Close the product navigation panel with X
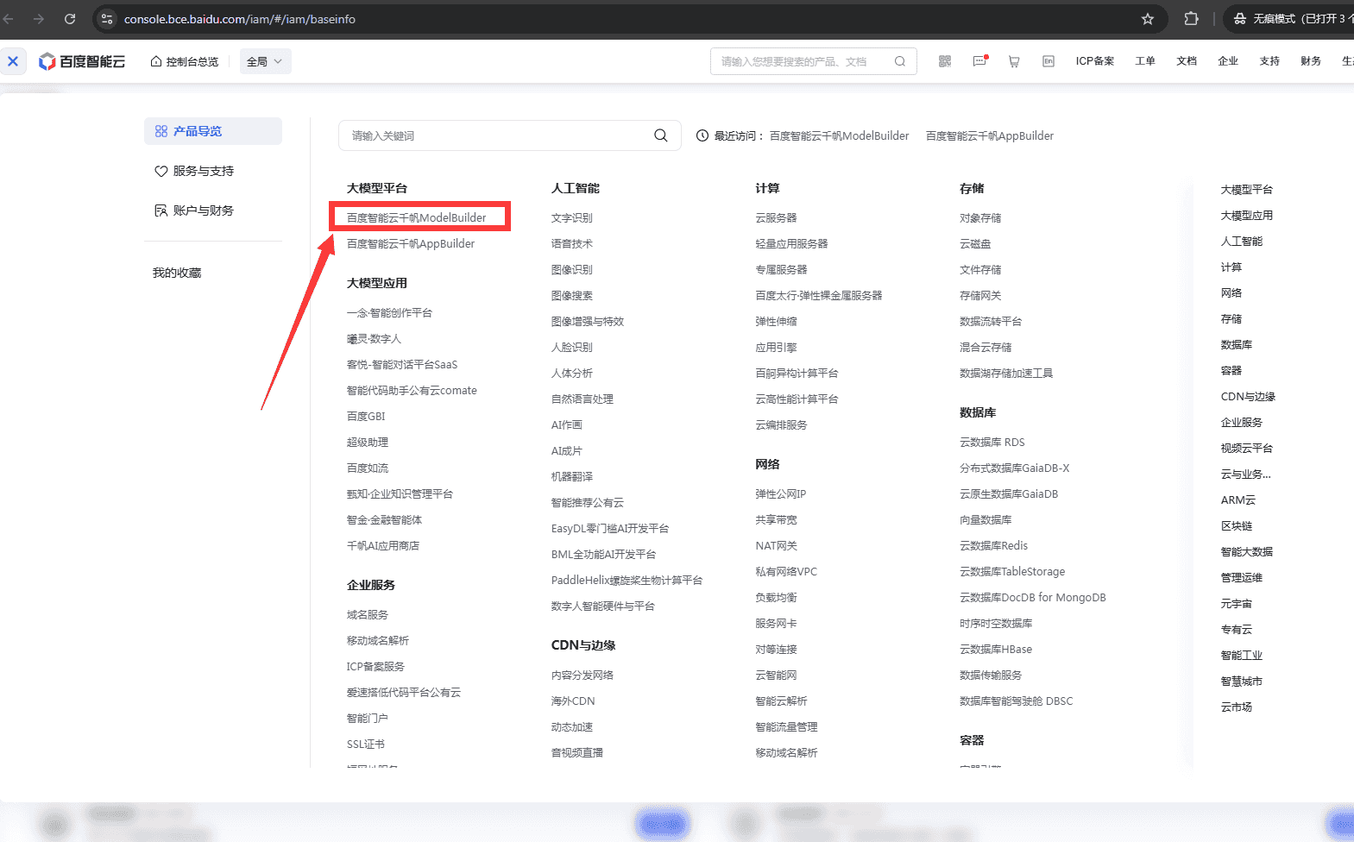The height and width of the screenshot is (842, 1354). (x=13, y=61)
